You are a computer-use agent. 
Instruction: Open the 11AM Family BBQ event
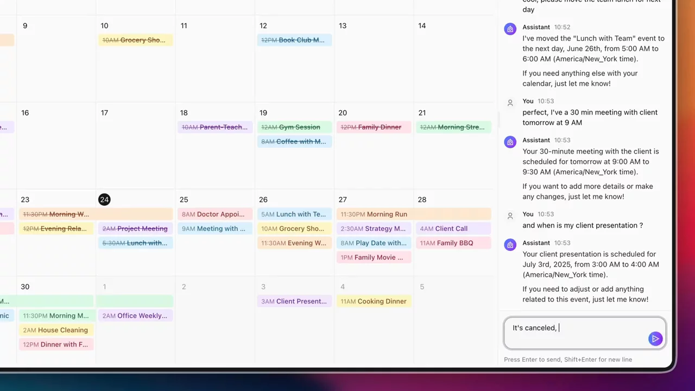coord(453,243)
